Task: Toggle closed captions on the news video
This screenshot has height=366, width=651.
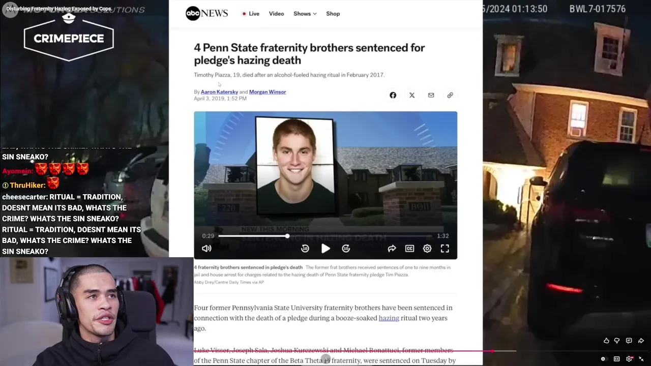Action: (x=409, y=249)
